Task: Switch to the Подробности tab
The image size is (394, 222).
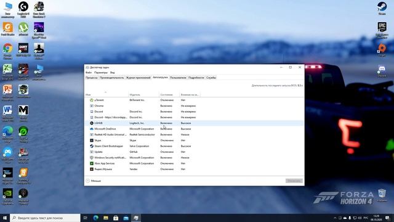Action: click(x=196, y=78)
